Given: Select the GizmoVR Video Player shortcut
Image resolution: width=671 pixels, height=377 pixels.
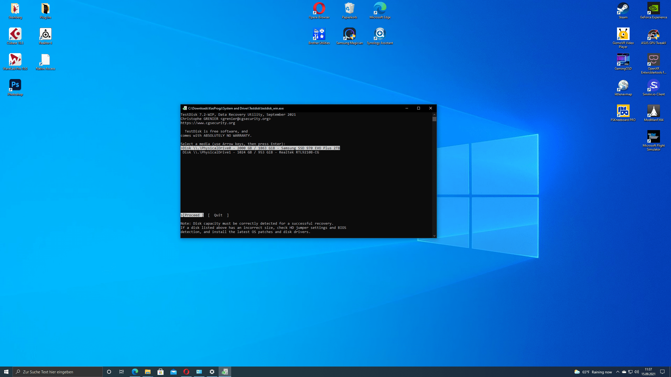Looking at the screenshot, I should tap(623, 38).
